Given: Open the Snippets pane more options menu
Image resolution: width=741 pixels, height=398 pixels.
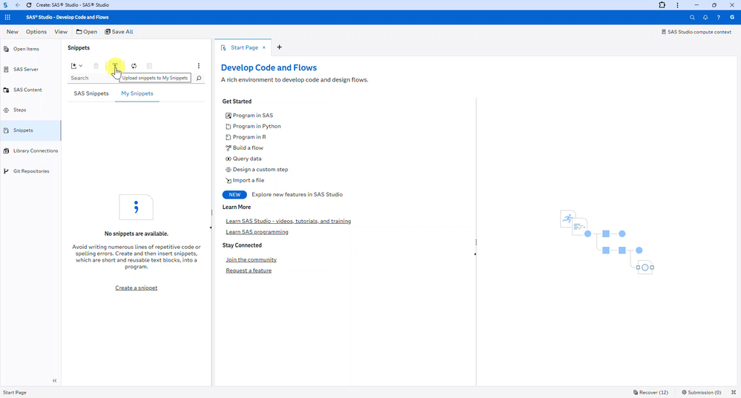Looking at the screenshot, I should coord(199,66).
